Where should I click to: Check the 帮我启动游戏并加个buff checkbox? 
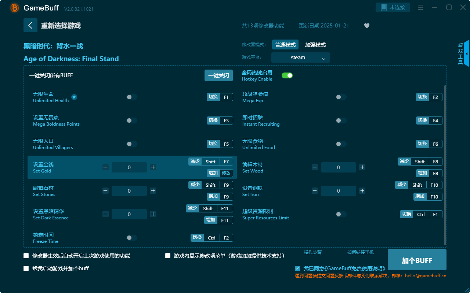[x=26, y=268]
